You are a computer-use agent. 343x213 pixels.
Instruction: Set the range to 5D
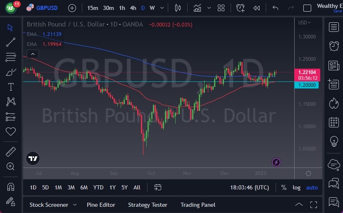click(45, 188)
